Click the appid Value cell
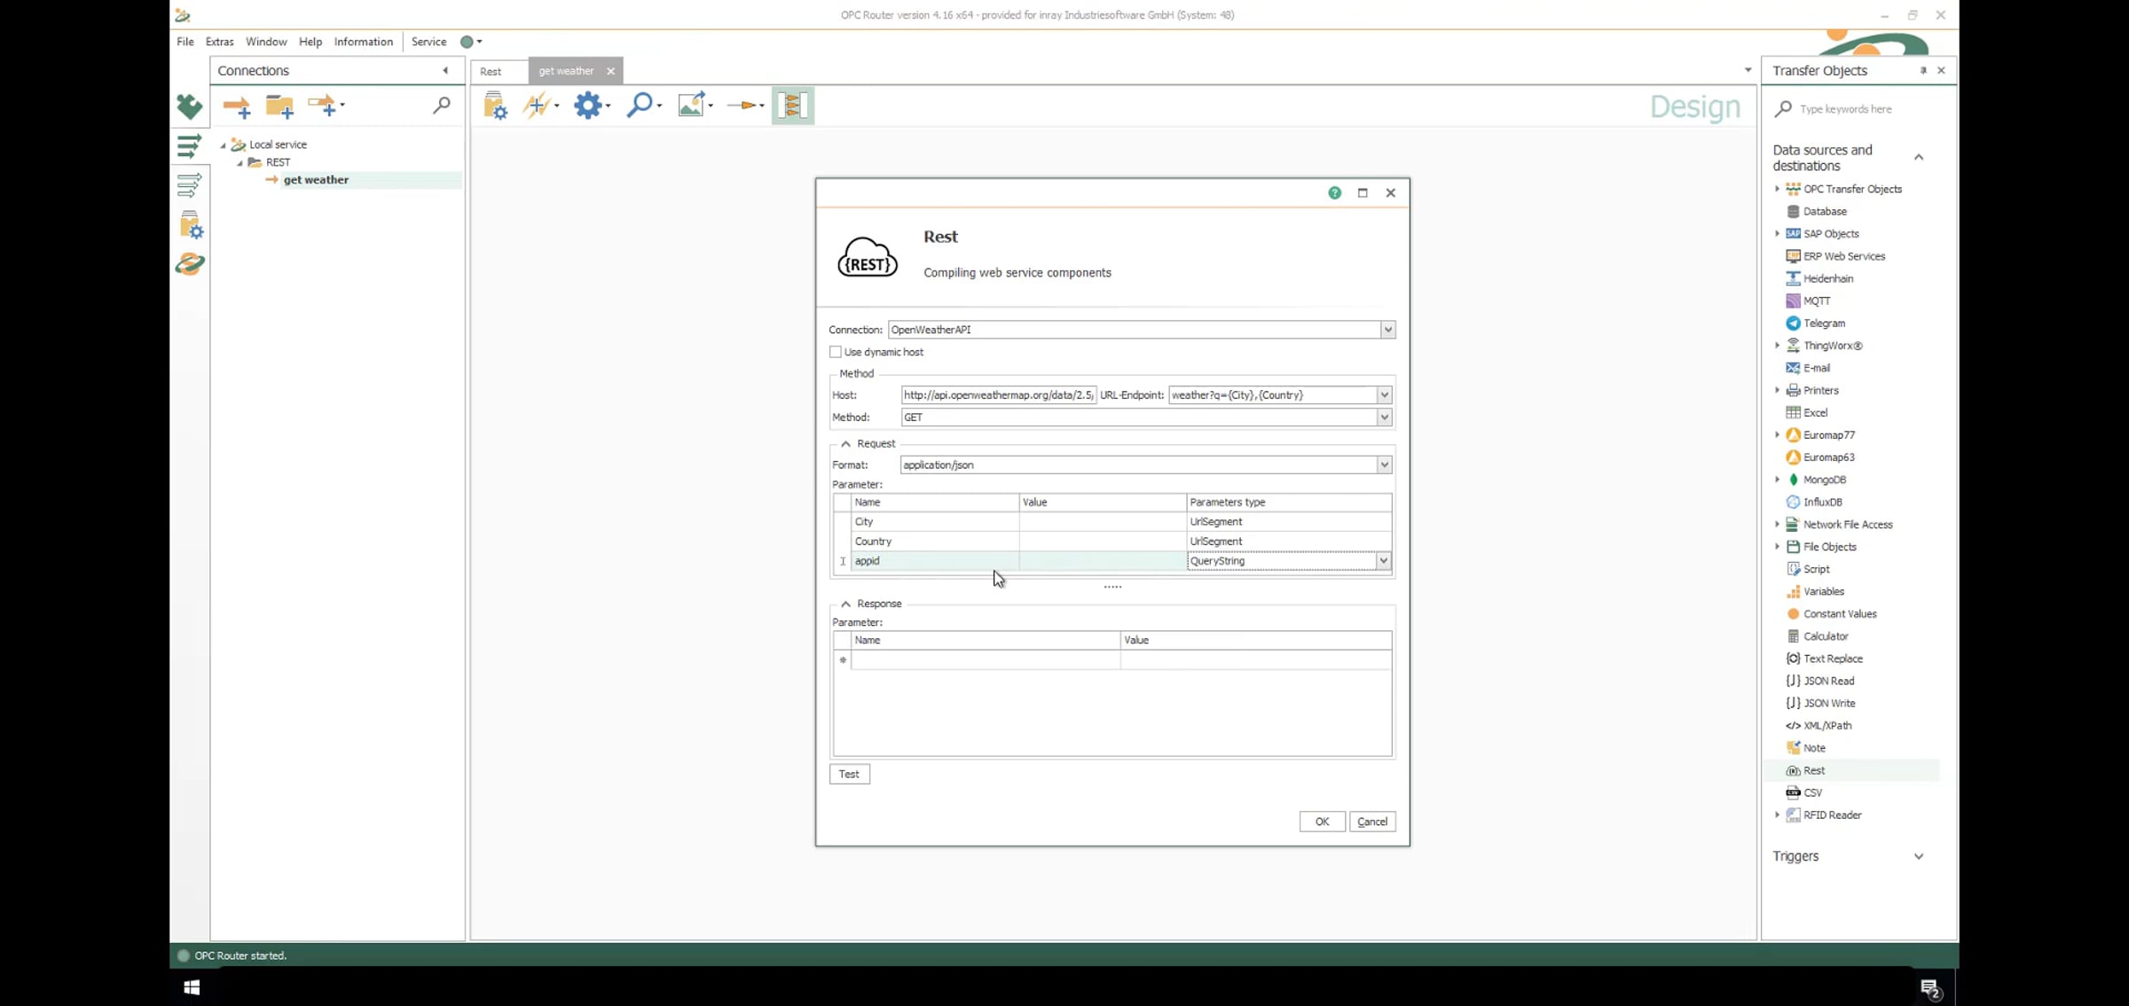The height and width of the screenshot is (1006, 2129). pyautogui.click(x=1102, y=561)
